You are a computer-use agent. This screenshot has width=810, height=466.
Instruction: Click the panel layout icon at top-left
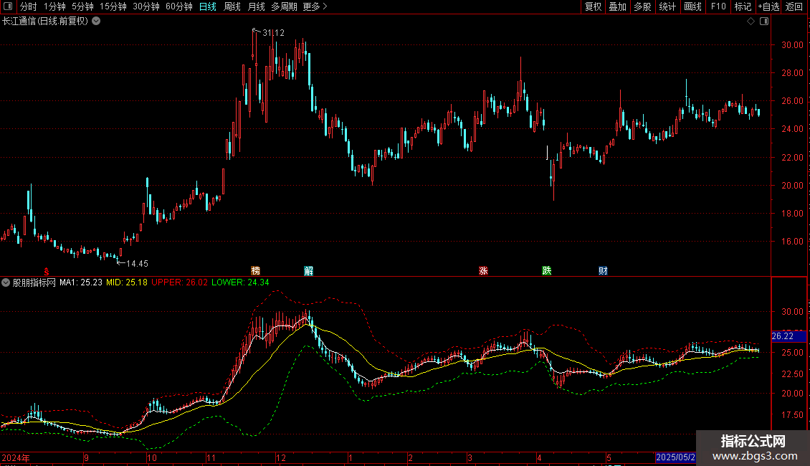point(8,6)
